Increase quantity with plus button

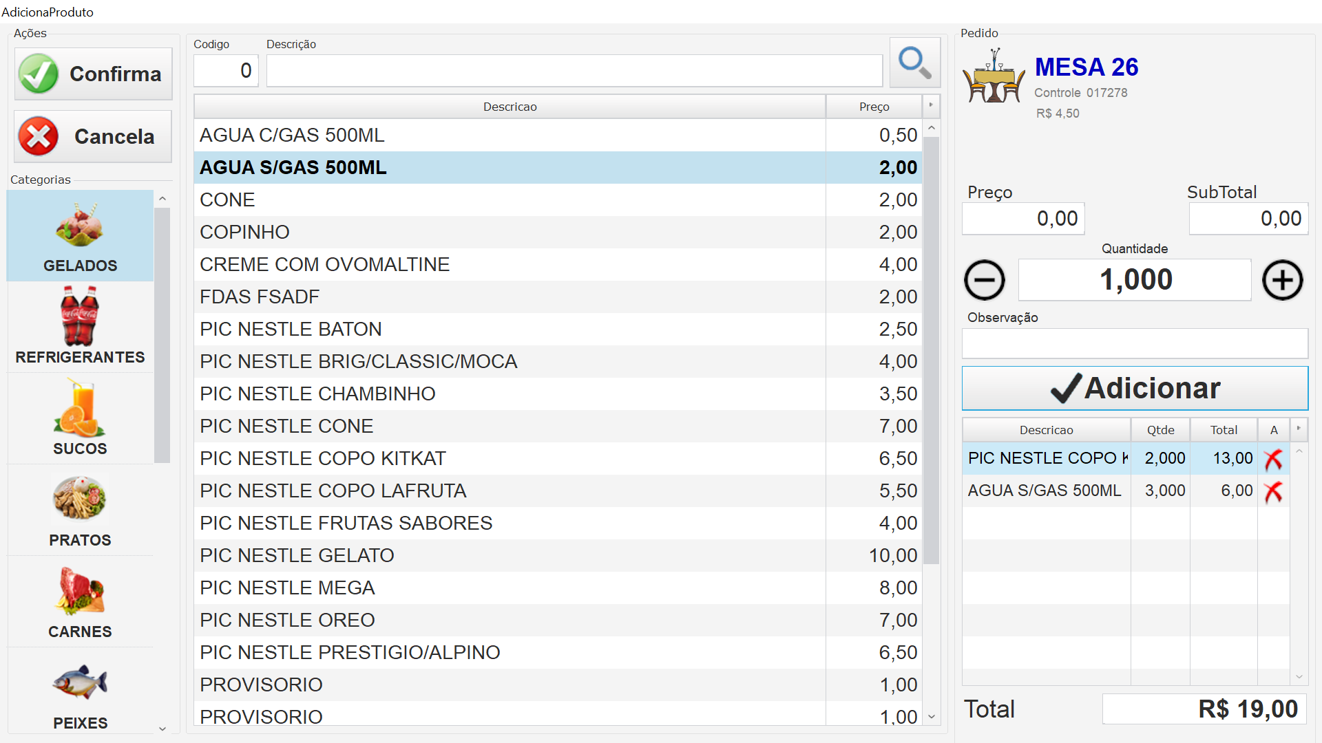(x=1282, y=280)
